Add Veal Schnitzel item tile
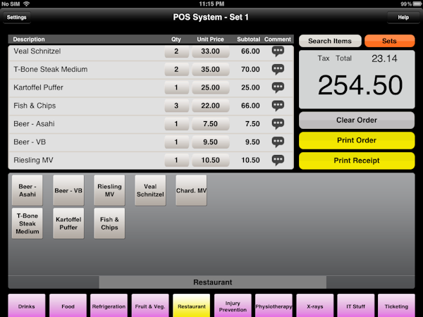The height and width of the screenshot is (317, 423). point(150,190)
